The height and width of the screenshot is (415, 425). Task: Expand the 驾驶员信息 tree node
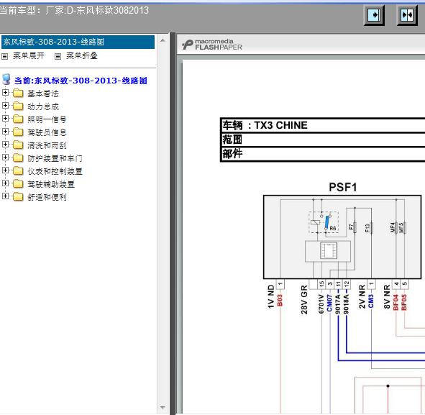(x=5, y=132)
